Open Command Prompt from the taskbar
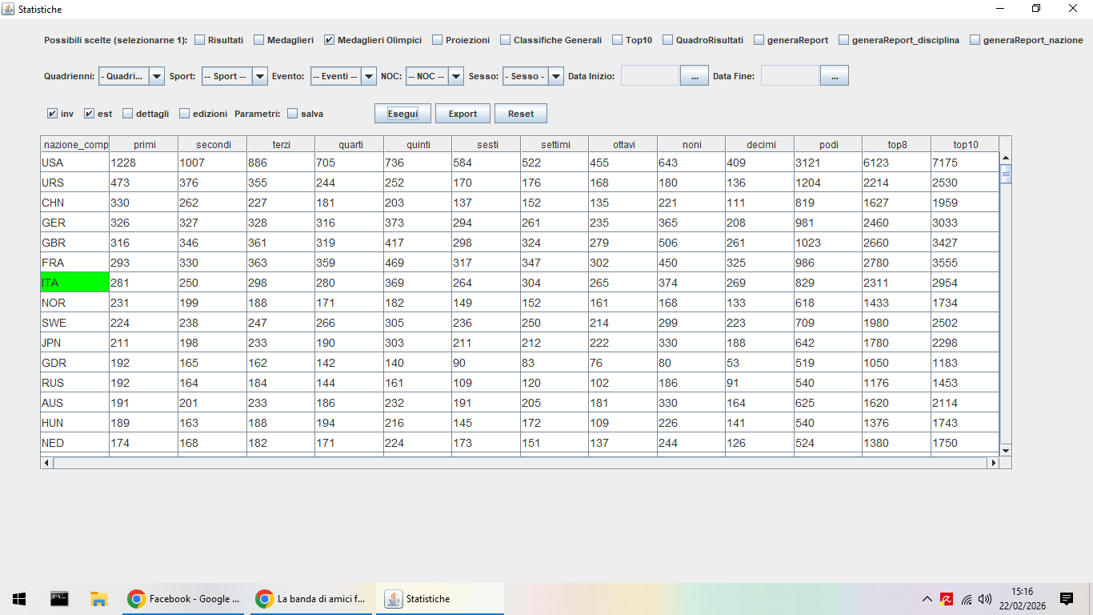1093x615 pixels. click(59, 598)
